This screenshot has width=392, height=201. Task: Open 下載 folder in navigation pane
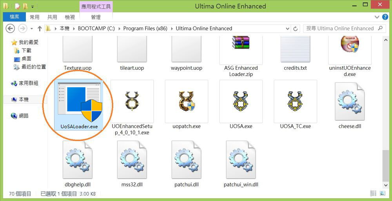tap(26, 51)
